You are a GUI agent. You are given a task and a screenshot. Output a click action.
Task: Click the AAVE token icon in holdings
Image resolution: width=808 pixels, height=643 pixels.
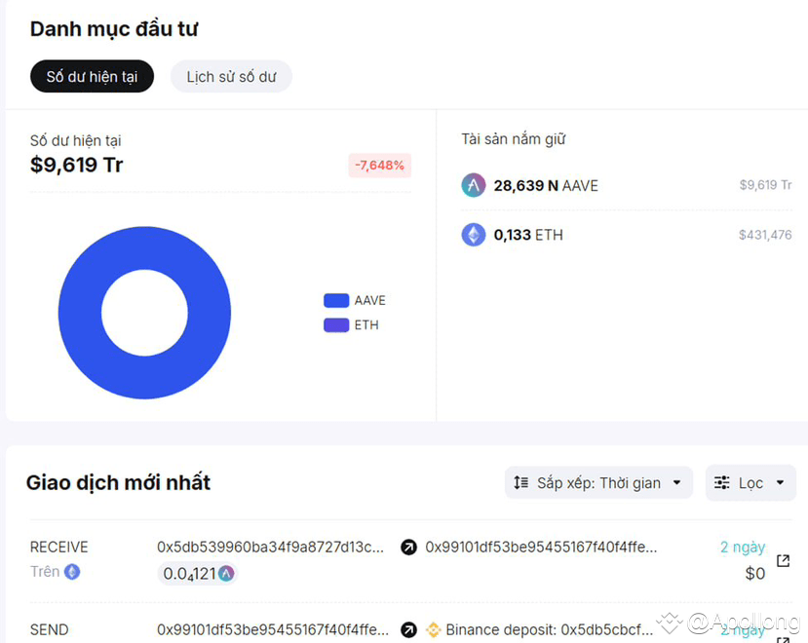click(x=473, y=185)
